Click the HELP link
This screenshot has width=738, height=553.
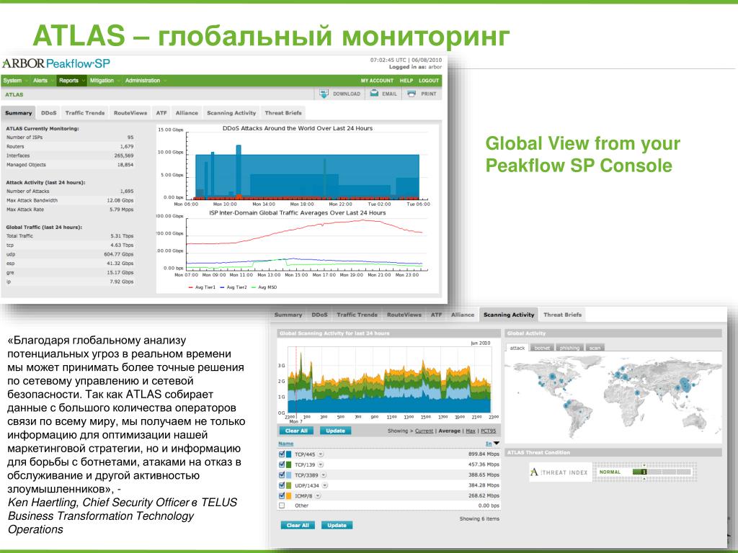click(x=406, y=81)
